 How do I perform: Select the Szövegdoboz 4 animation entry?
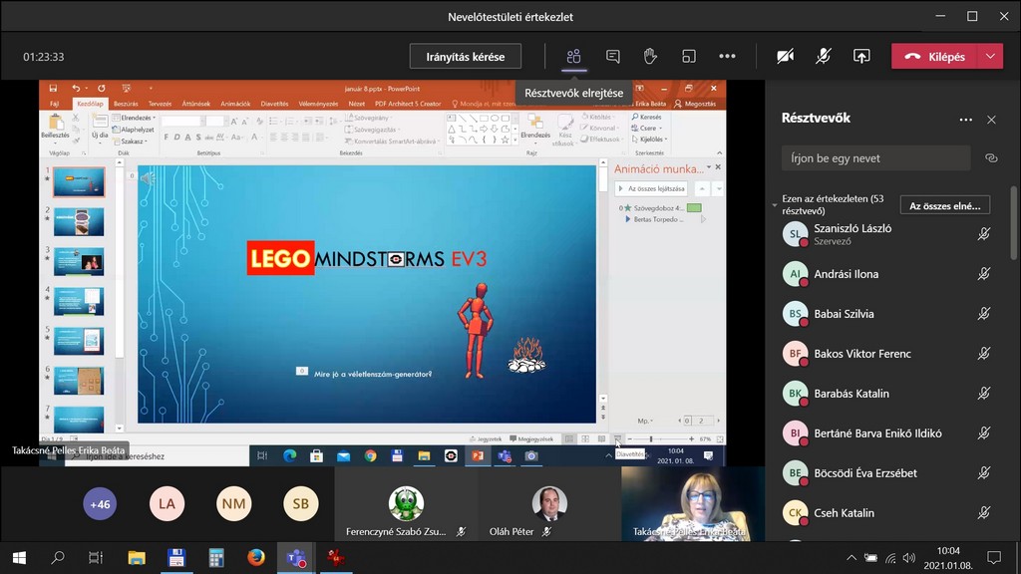tap(660, 208)
